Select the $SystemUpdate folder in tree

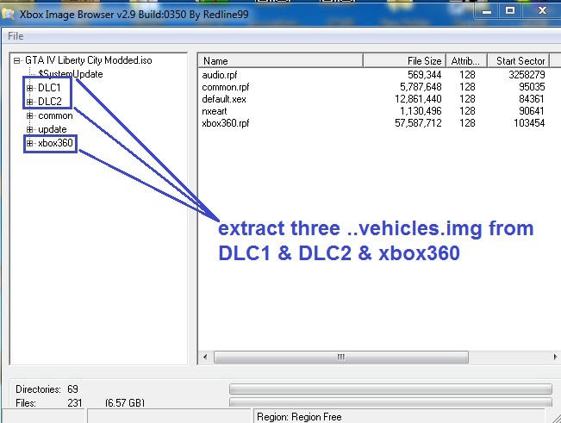click(70, 74)
